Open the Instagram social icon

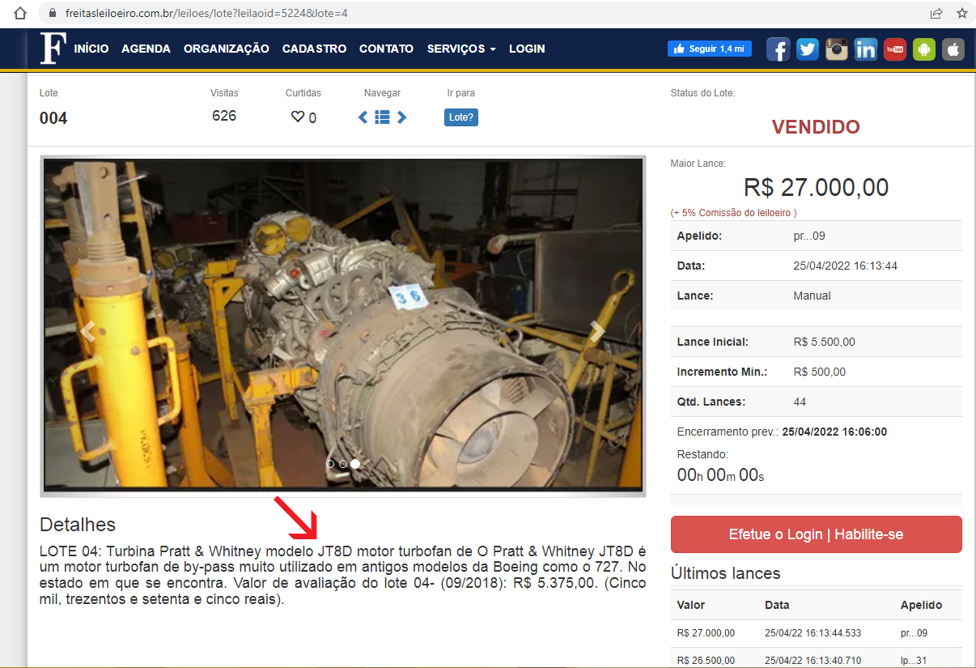point(837,49)
